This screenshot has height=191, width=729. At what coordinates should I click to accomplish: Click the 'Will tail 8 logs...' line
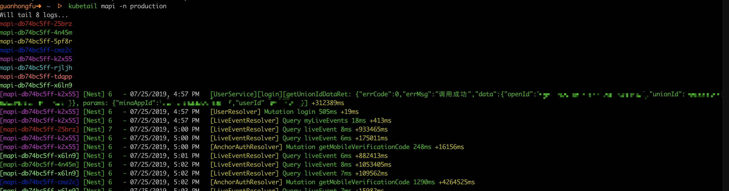click(34, 15)
